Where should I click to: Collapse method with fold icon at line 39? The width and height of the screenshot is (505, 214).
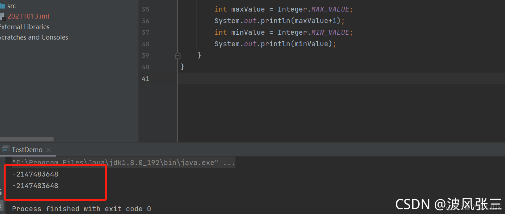pyautogui.click(x=178, y=55)
